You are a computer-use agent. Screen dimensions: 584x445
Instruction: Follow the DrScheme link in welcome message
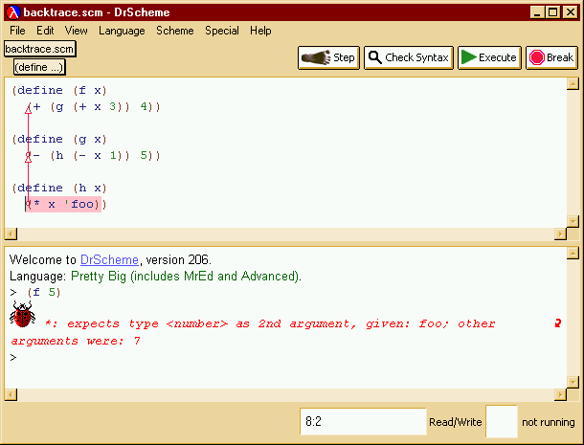pyautogui.click(x=109, y=259)
